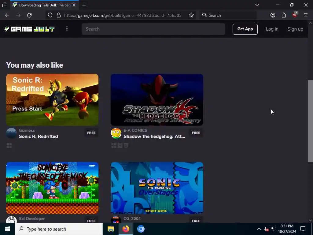The width and height of the screenshot is (313, 235).
Task: Open the blue circle app on taskbar
Action: tap(141, 229)
